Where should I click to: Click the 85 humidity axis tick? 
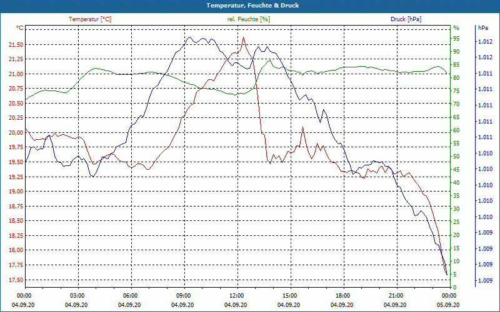[456, 65]
